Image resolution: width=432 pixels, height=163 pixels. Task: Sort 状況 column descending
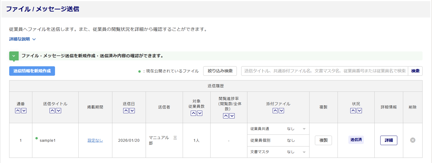click(359, 110)
